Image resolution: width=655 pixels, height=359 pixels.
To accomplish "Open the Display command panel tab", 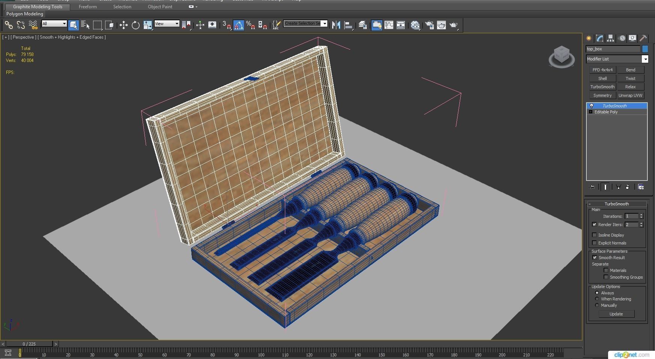I will (x=632, y=38).
